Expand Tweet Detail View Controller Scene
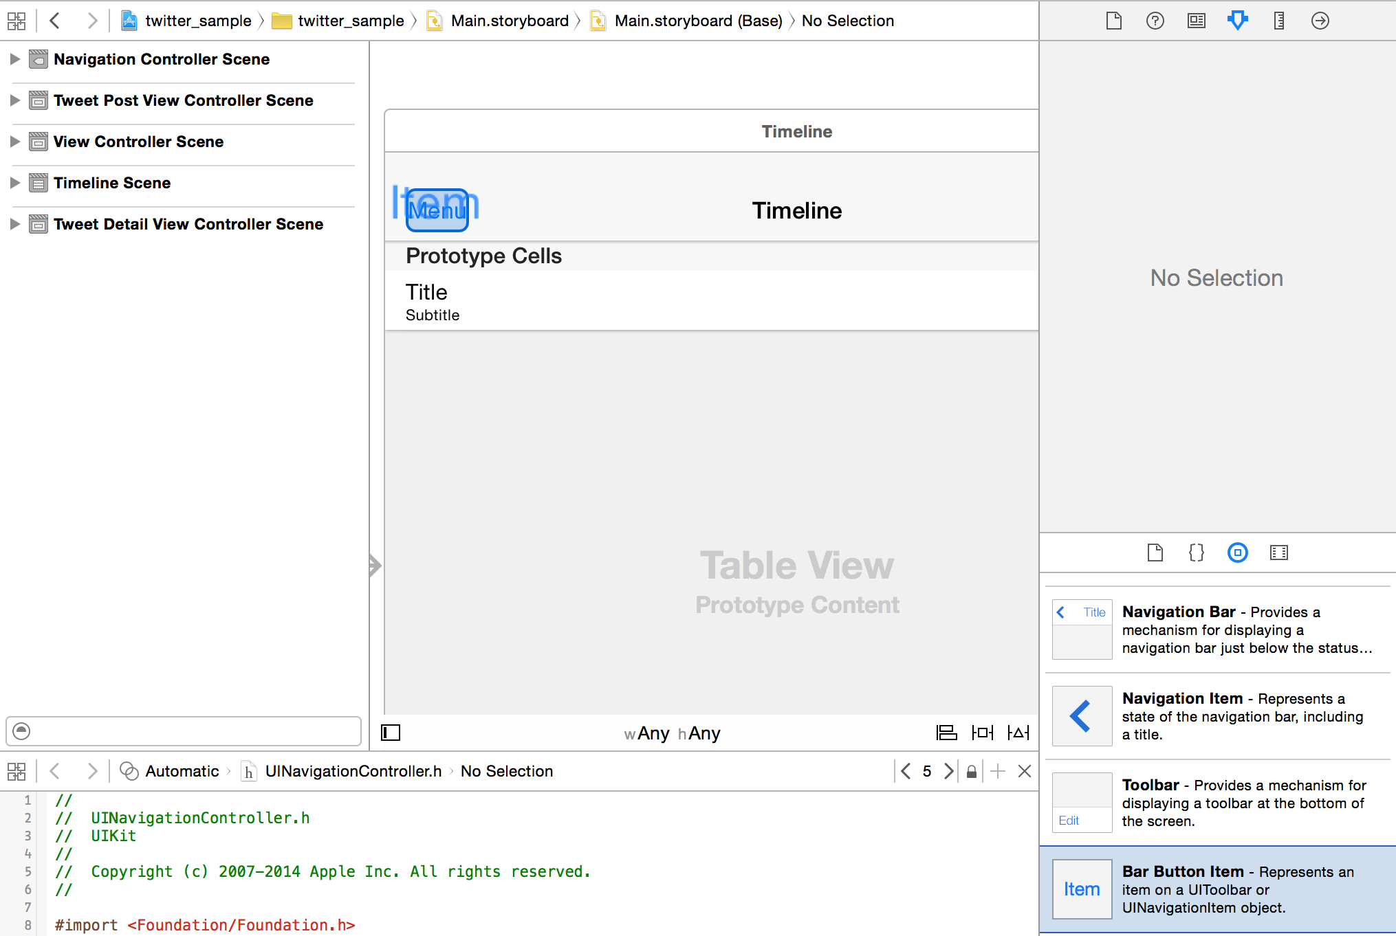Image resolution: width=1396 pixels, height=936 pixels. coord(14,224)
